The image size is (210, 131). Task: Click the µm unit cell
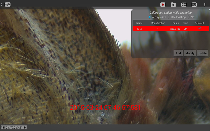tap(186, 29)
